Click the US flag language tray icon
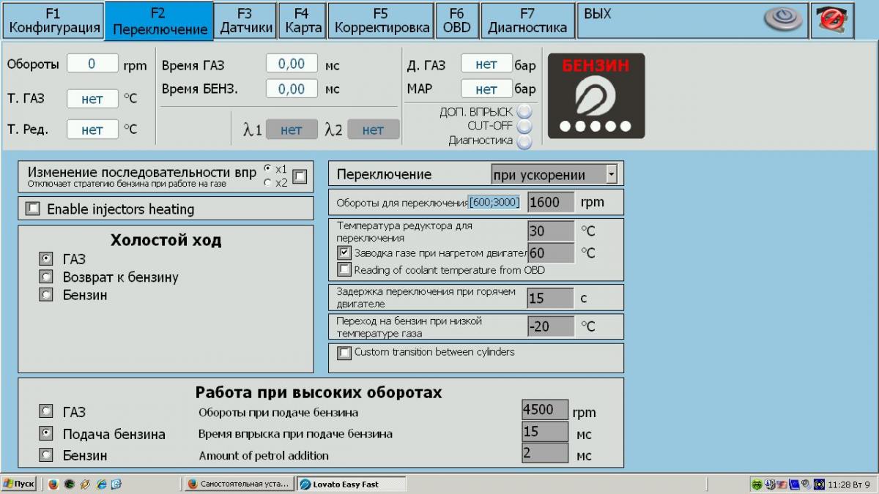 click(x=782, y=484)
